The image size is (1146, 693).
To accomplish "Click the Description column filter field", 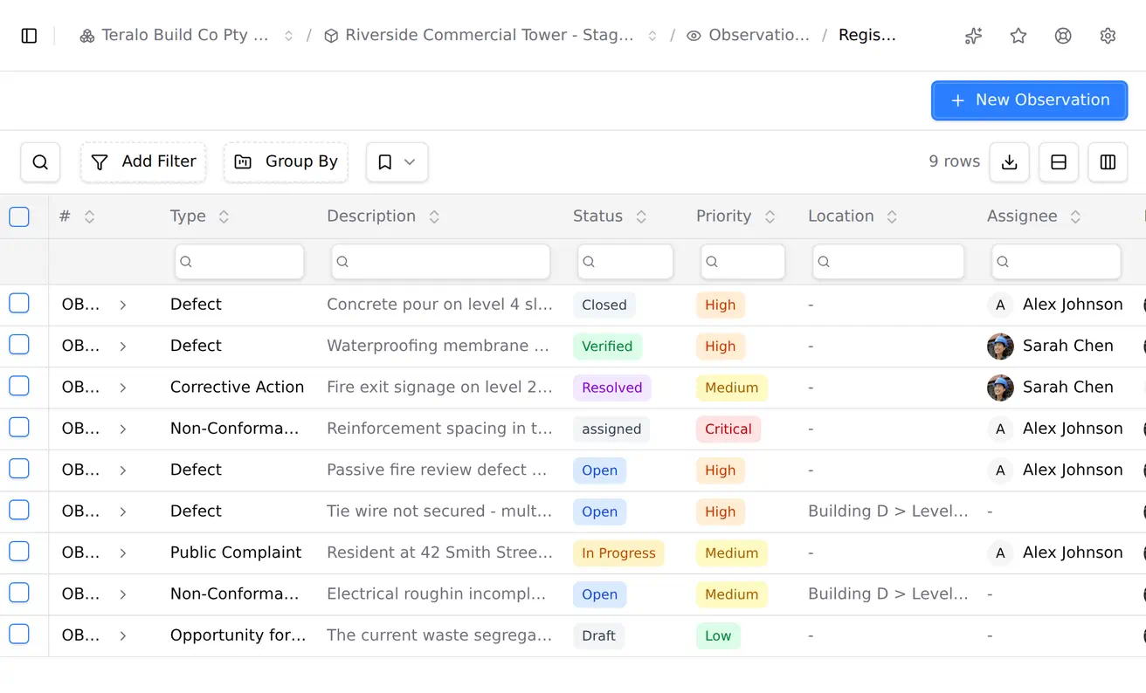I will [x=441, y=262].
